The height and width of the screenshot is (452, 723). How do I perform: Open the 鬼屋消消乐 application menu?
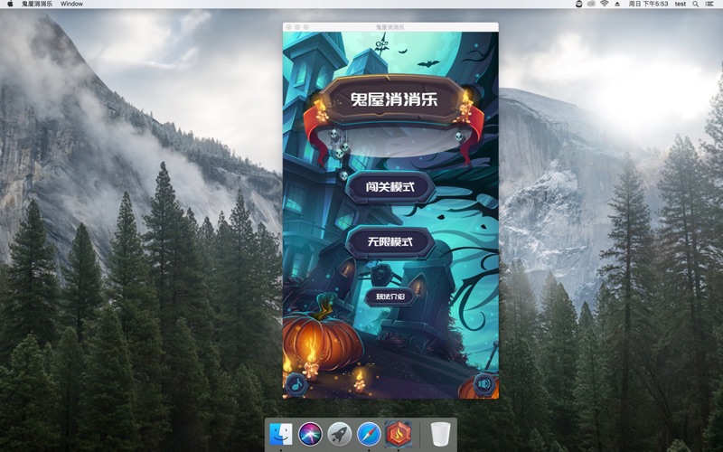coord(37,4)
